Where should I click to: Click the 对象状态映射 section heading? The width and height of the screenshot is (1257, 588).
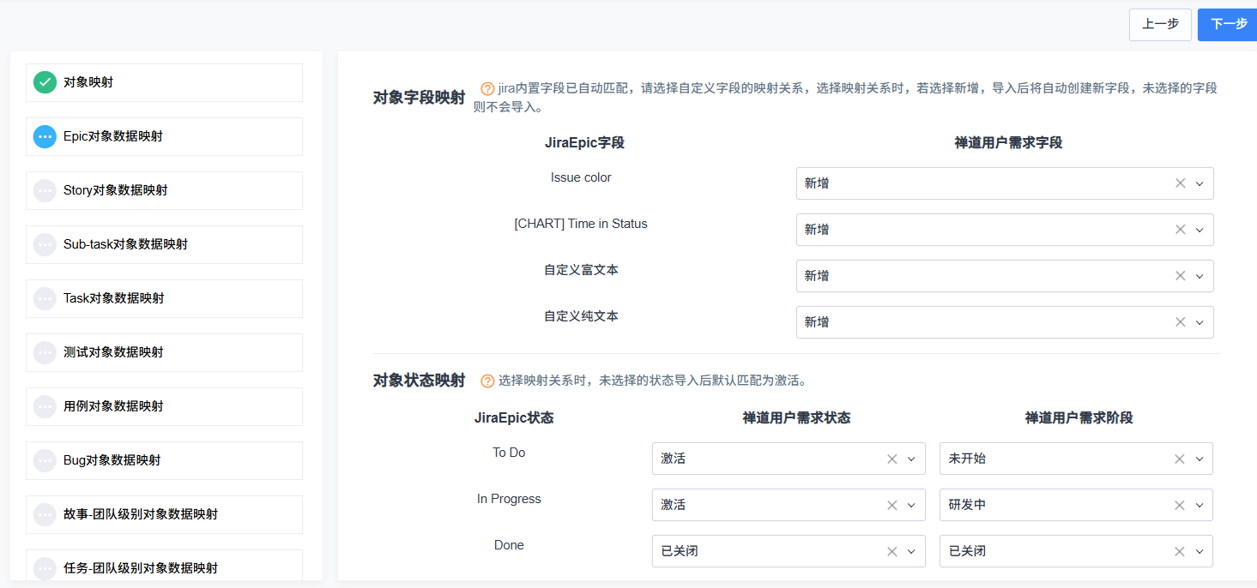click(x=420, y=381)
